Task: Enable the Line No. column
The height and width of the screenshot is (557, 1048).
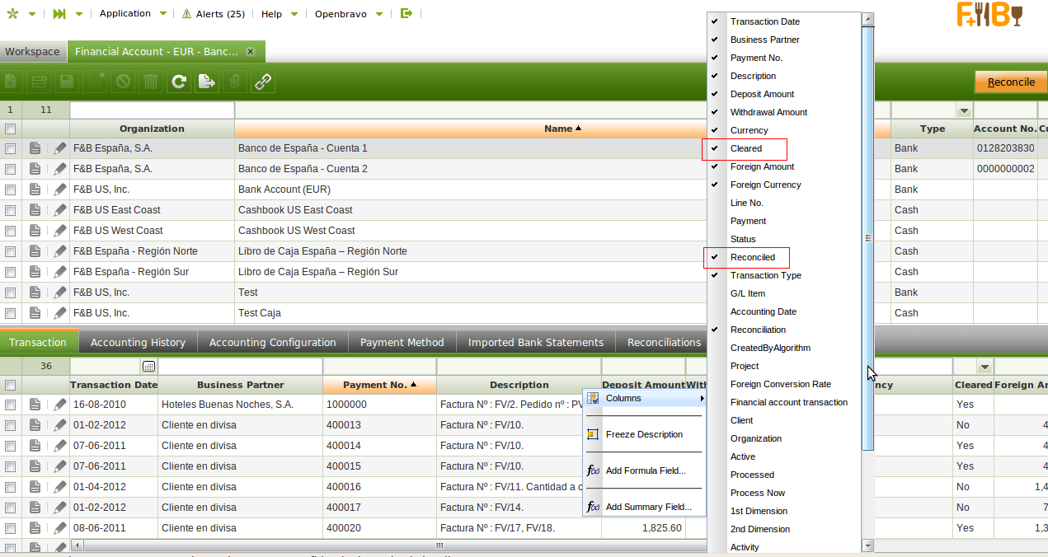Action: click(746, 203)
